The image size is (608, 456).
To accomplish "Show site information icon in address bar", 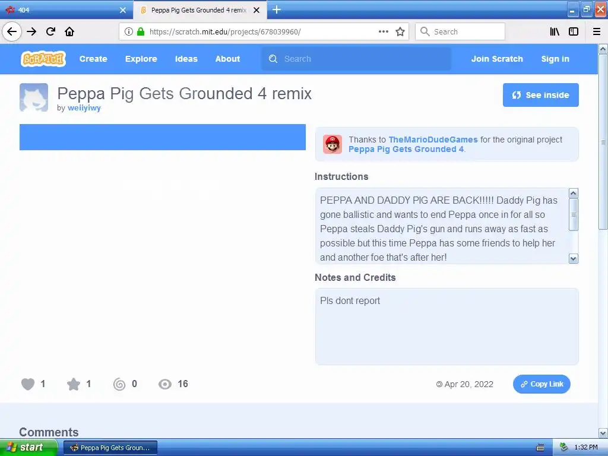I will [x=129, y=31].
